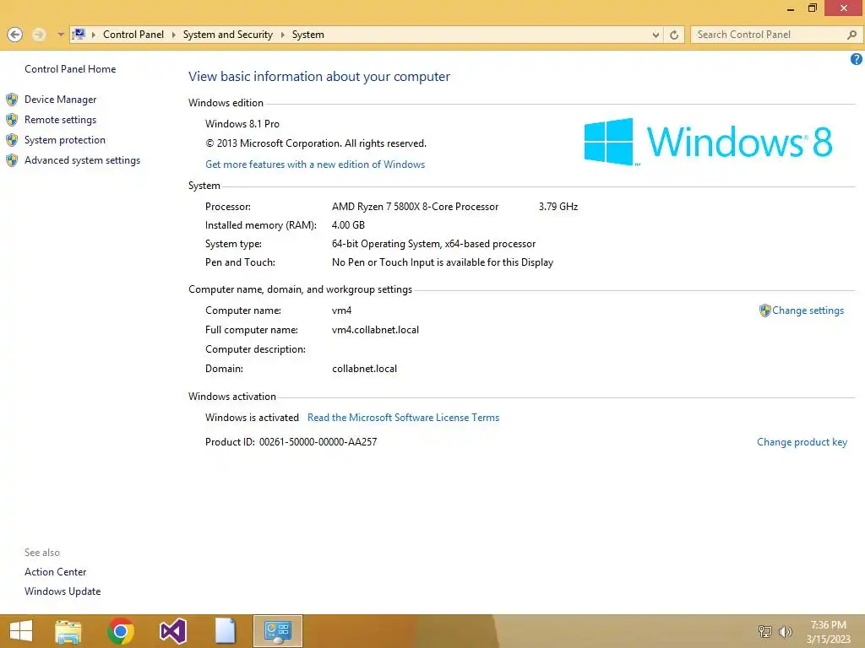Viewport: 865px width, 648px height.
Task: Open Visual Studio from taskbar
Action: pos(172,631)
